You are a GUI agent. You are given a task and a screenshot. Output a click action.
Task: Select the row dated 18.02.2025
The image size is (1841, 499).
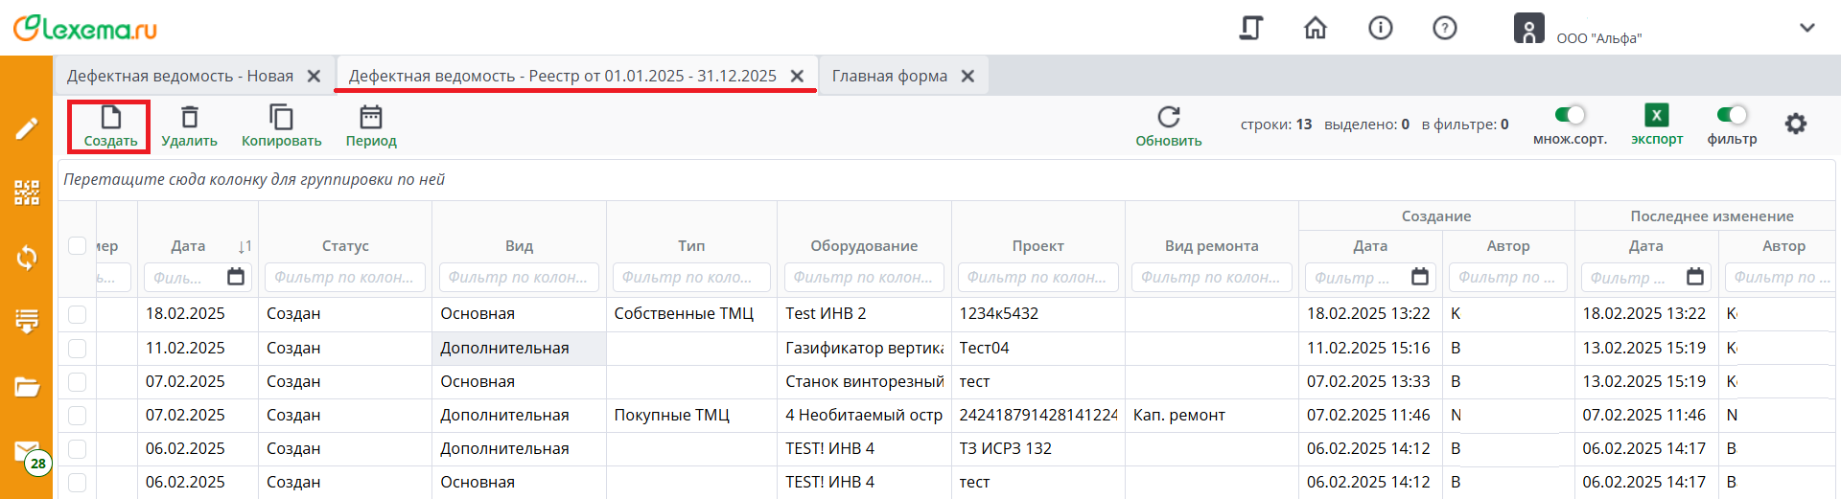78,314
